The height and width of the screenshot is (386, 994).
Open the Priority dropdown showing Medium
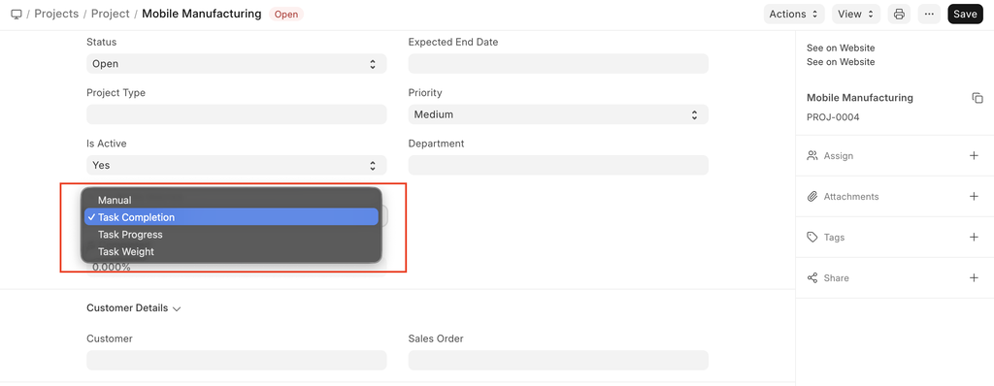[x=558, y=114]
